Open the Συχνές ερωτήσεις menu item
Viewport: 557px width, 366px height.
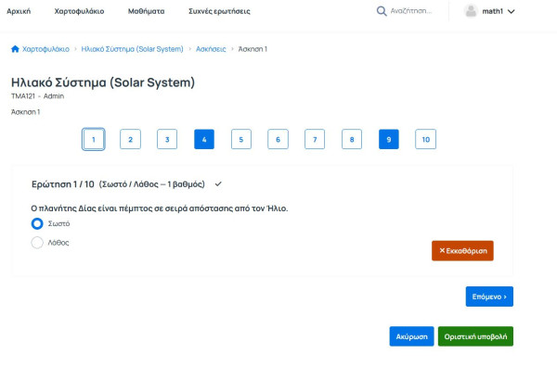(219, 11)
